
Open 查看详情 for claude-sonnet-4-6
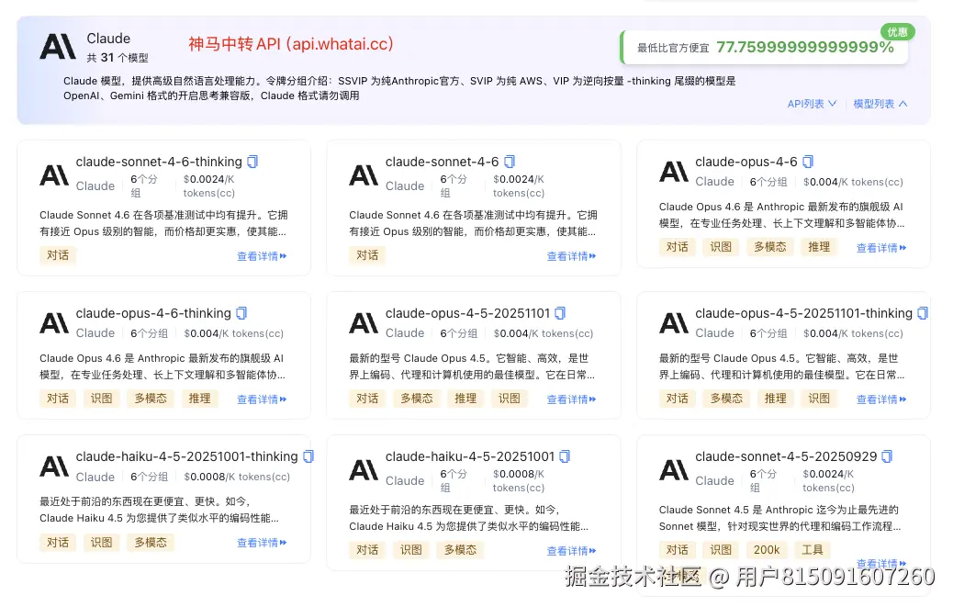571,256
